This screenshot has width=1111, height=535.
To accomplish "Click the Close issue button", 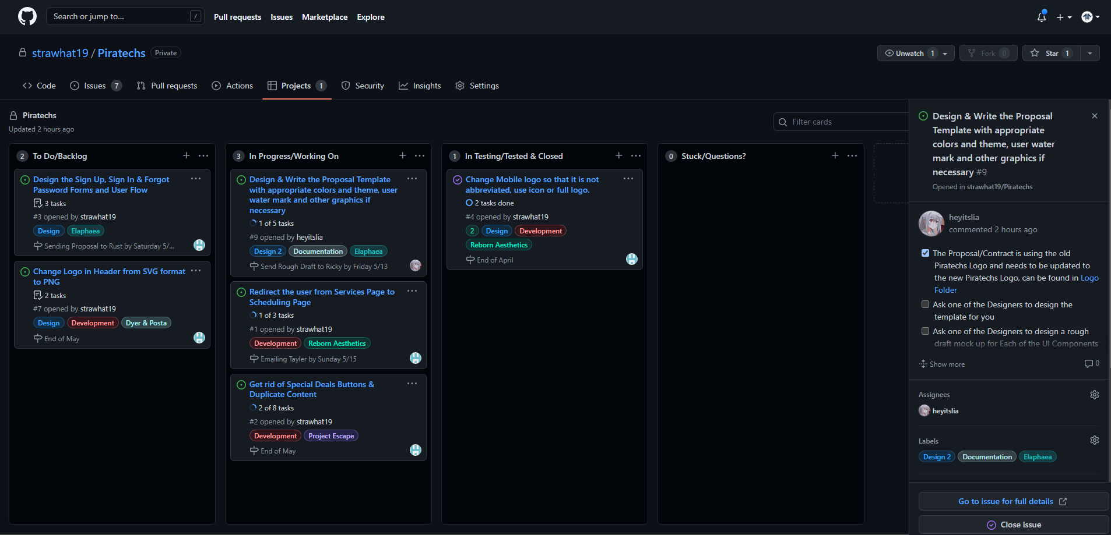I will click(x=1013, y=525).
